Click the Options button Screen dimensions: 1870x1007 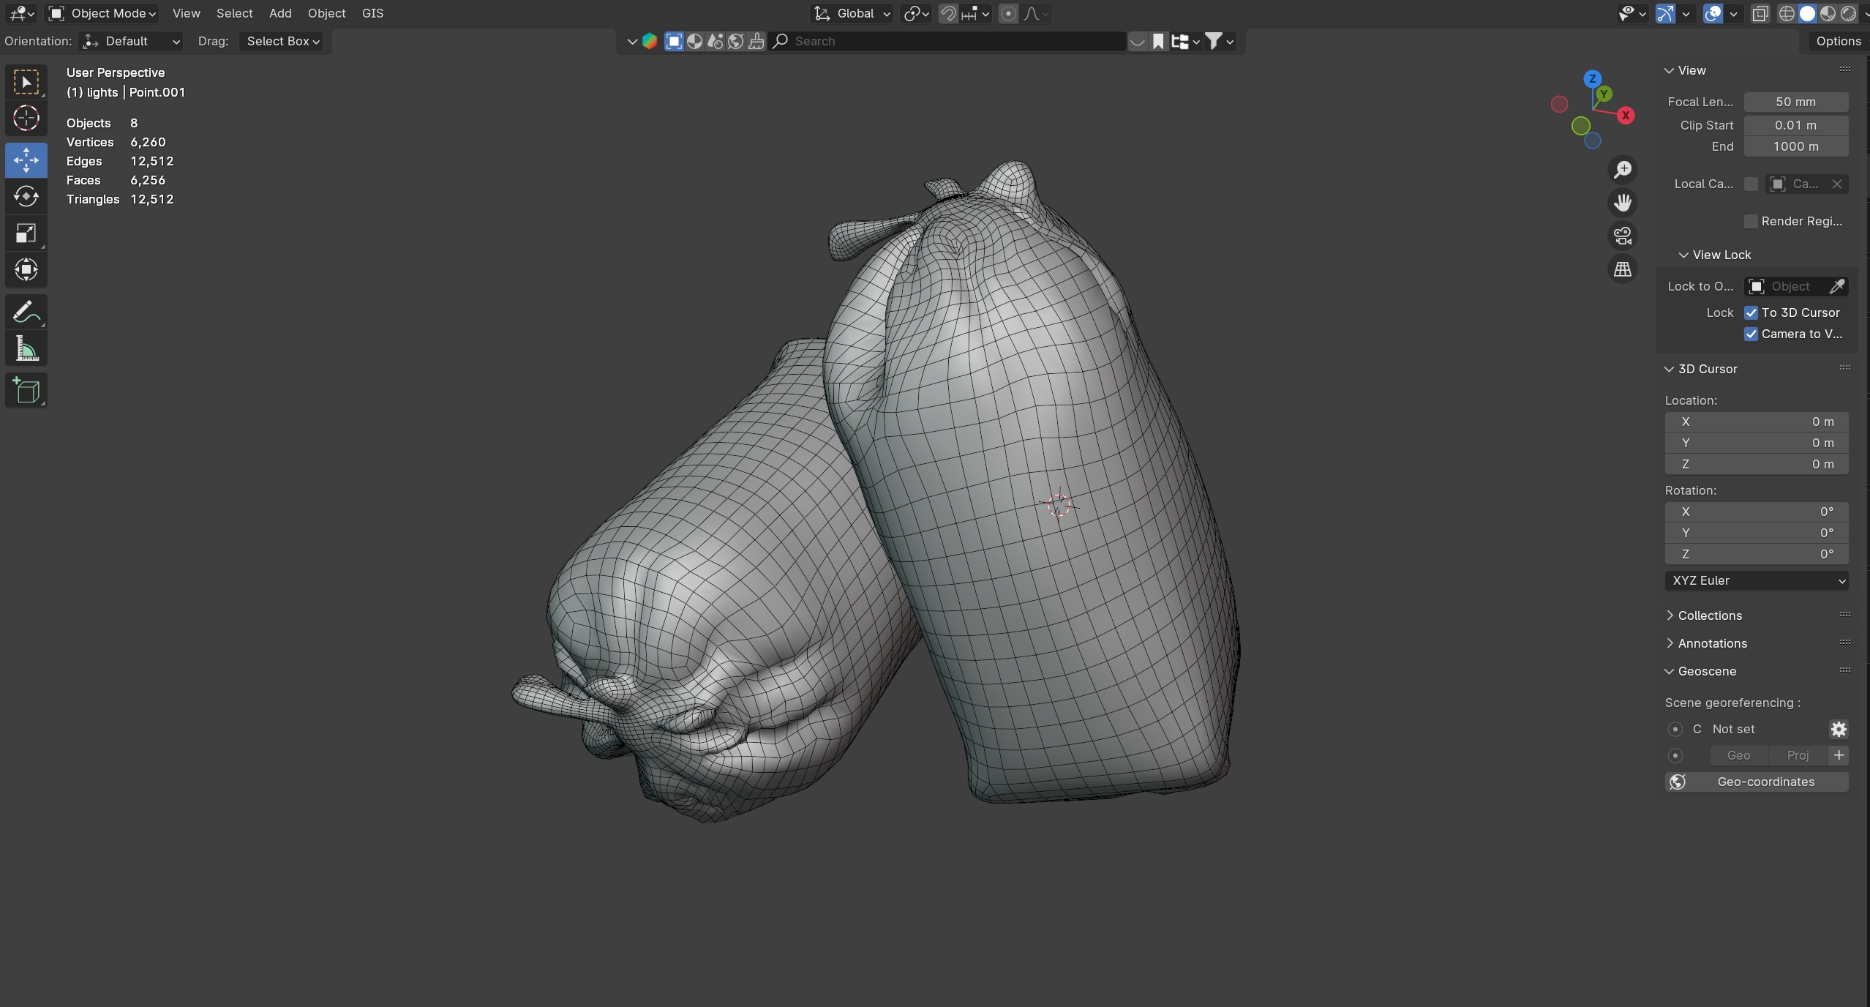1837,41
